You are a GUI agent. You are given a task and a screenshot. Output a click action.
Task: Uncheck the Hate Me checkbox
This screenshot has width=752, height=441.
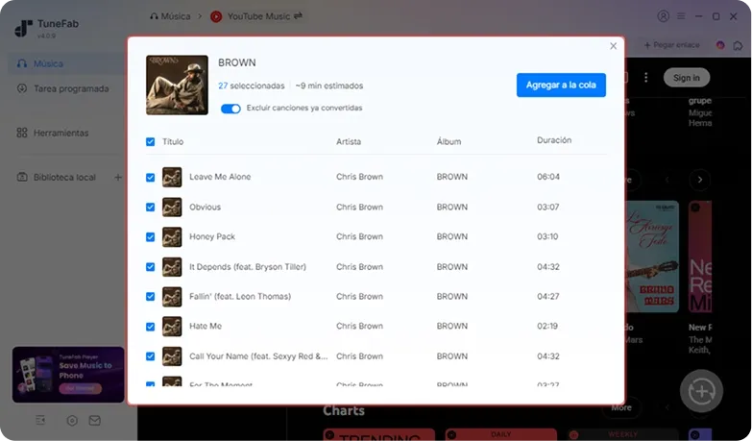(x=150, y=327)
